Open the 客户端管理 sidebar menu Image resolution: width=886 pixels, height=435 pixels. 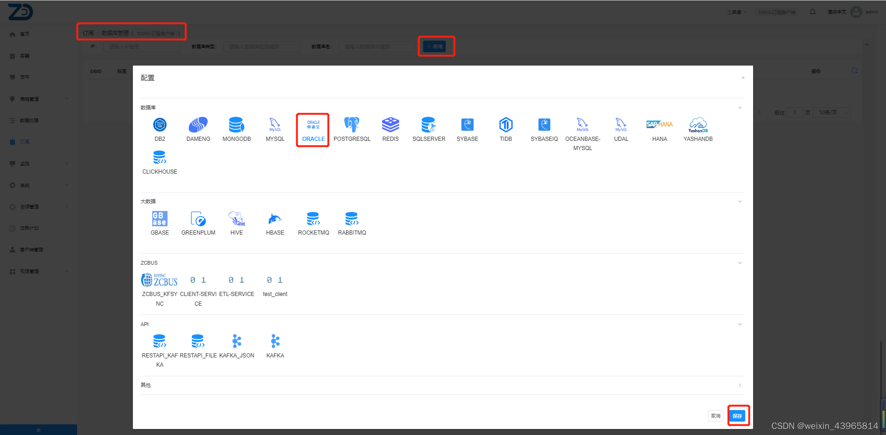[x=31, y=250]
